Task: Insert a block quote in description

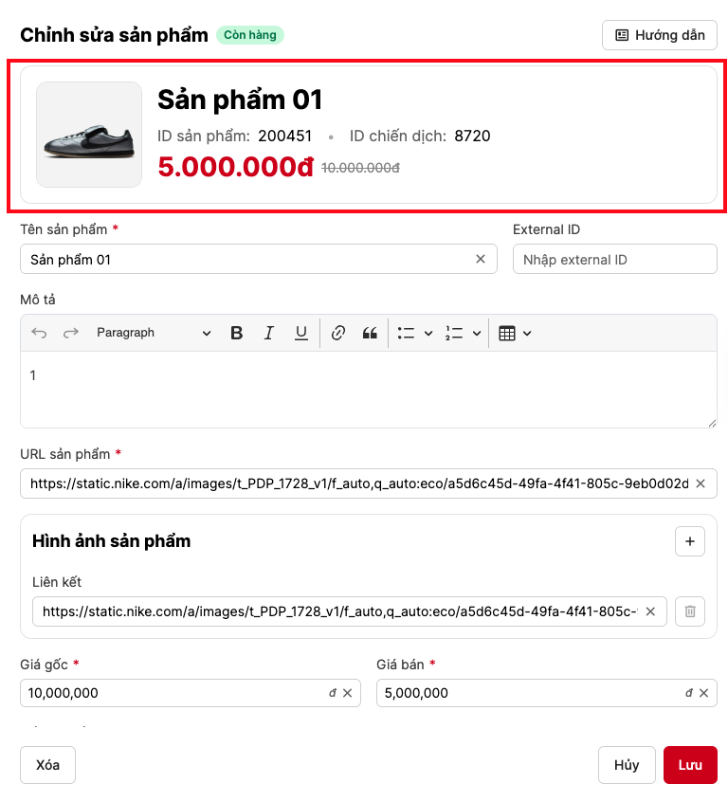Action: point(370,333)
